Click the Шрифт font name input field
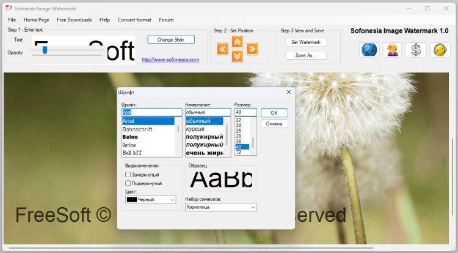The image size is (458, 253). 151,112
